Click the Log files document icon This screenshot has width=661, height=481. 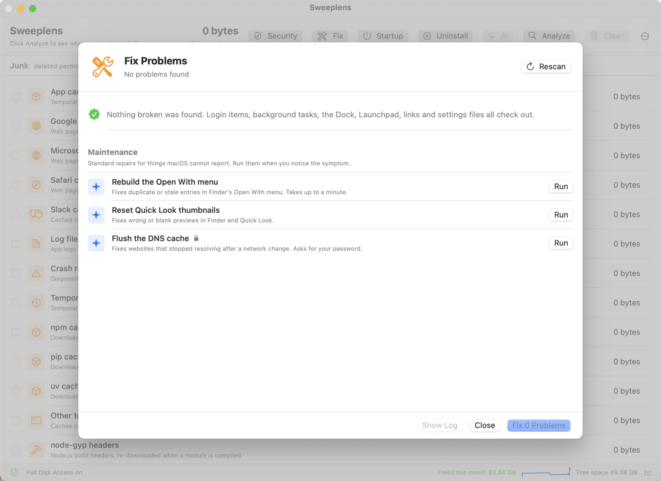(36, 244)
